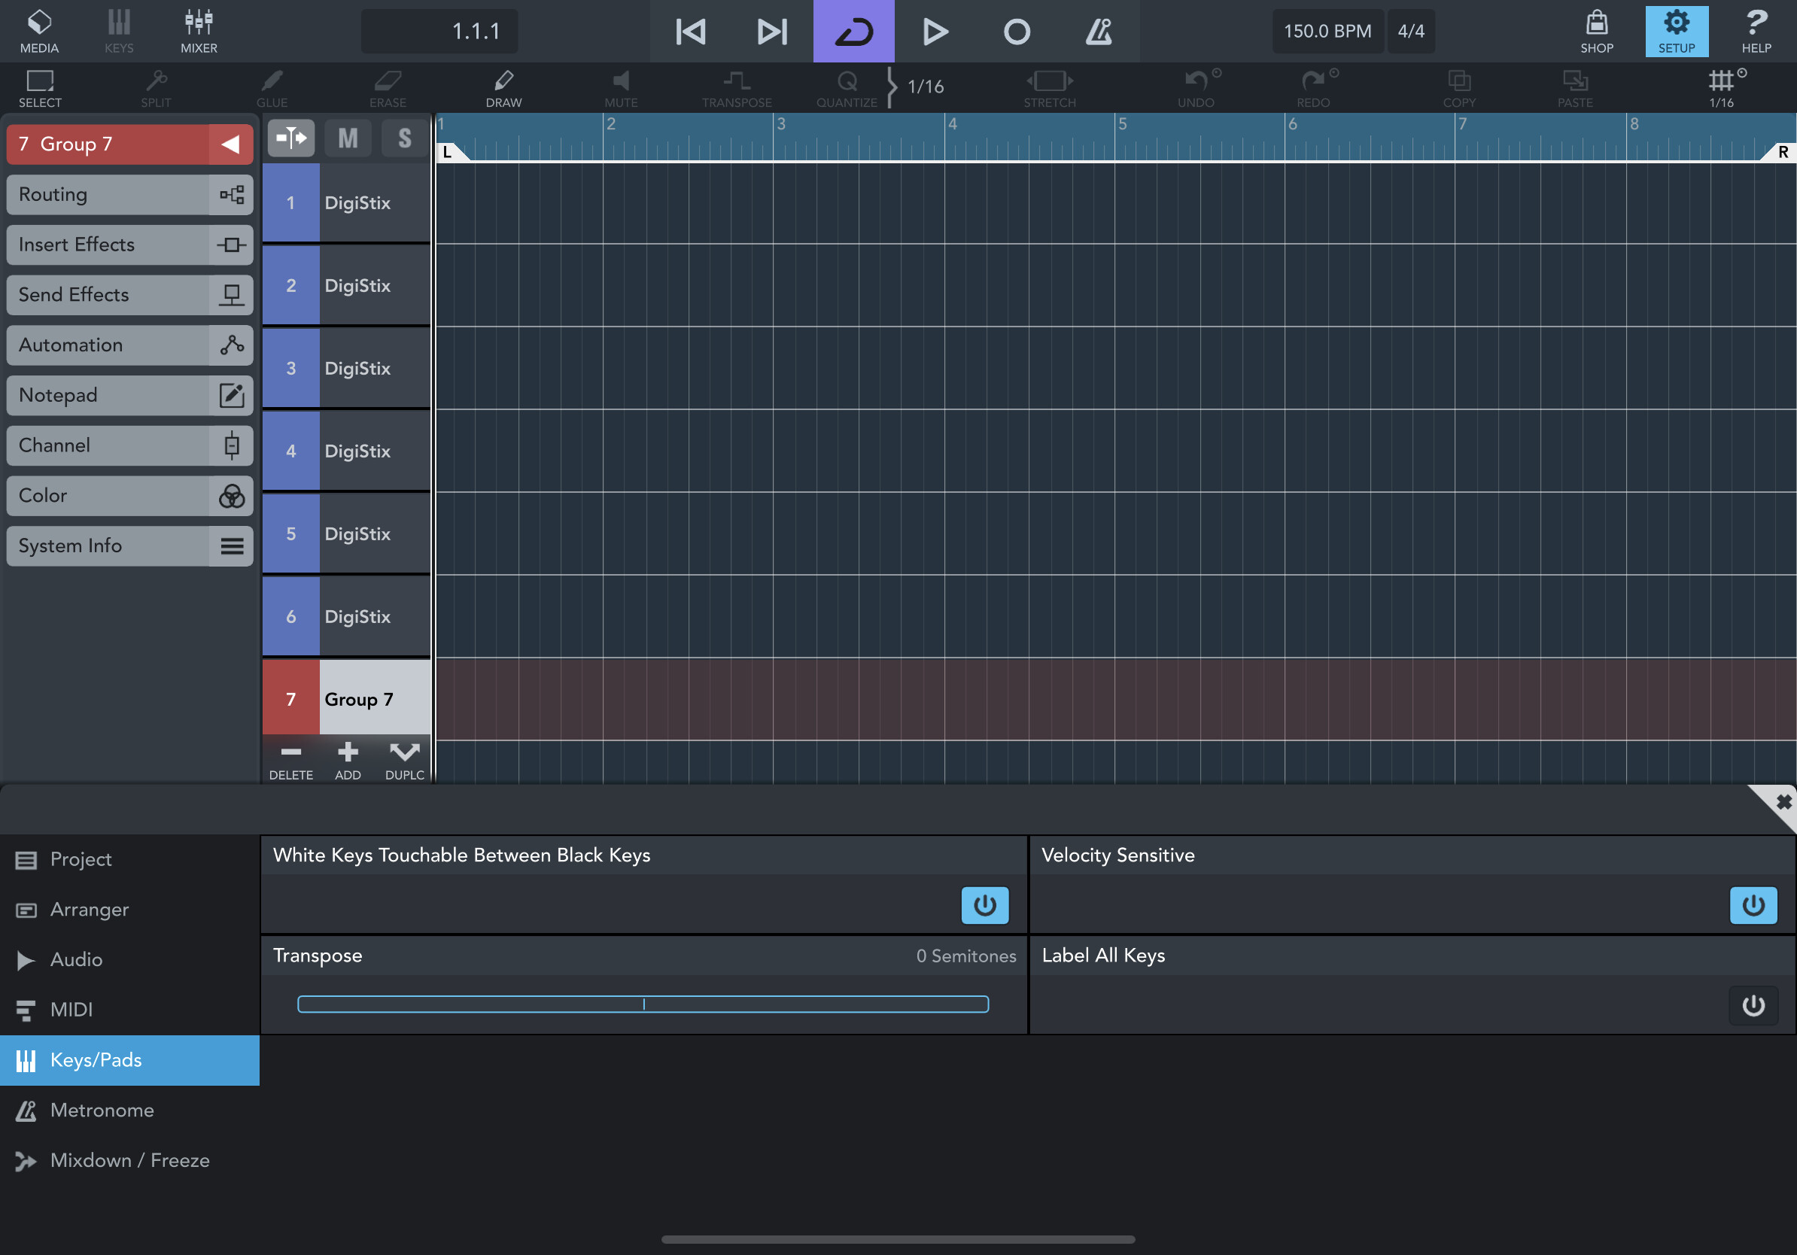Toggle White Keys Touchable Between Black Keys
The height and width of the screenshot is (1255, 1797).
tap(984, 905)
